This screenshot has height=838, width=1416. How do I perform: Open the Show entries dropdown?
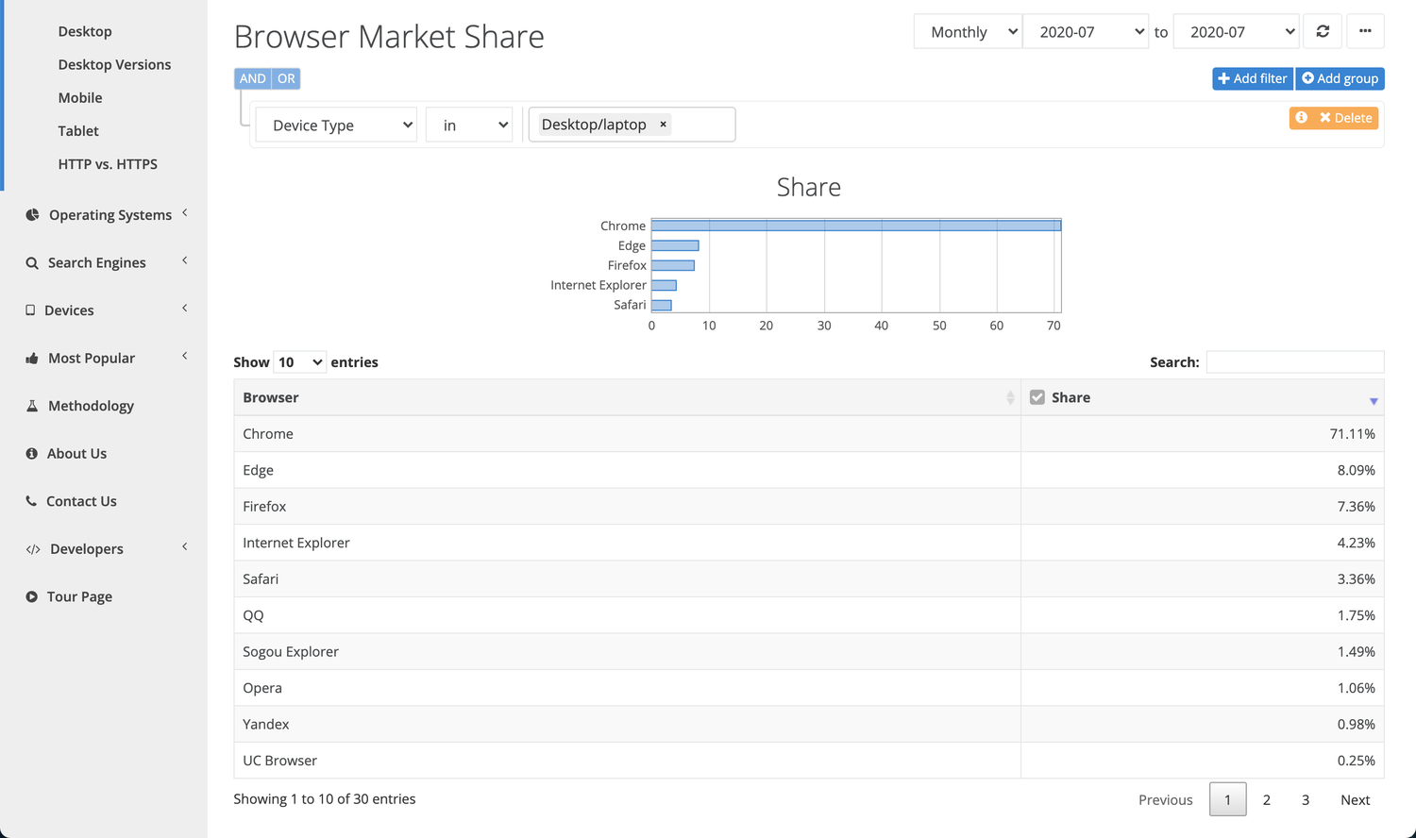tap(299, 361)
